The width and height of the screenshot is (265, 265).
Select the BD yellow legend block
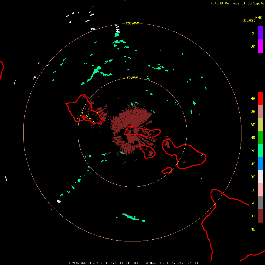click(260, 125)
